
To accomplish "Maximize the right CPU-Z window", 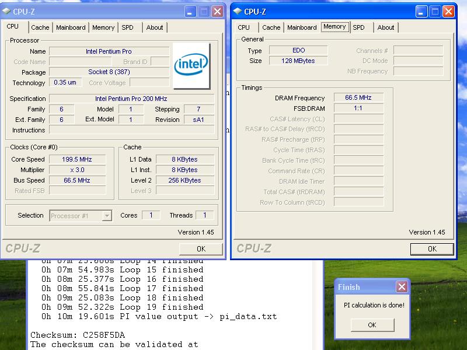I will (435, 12).
